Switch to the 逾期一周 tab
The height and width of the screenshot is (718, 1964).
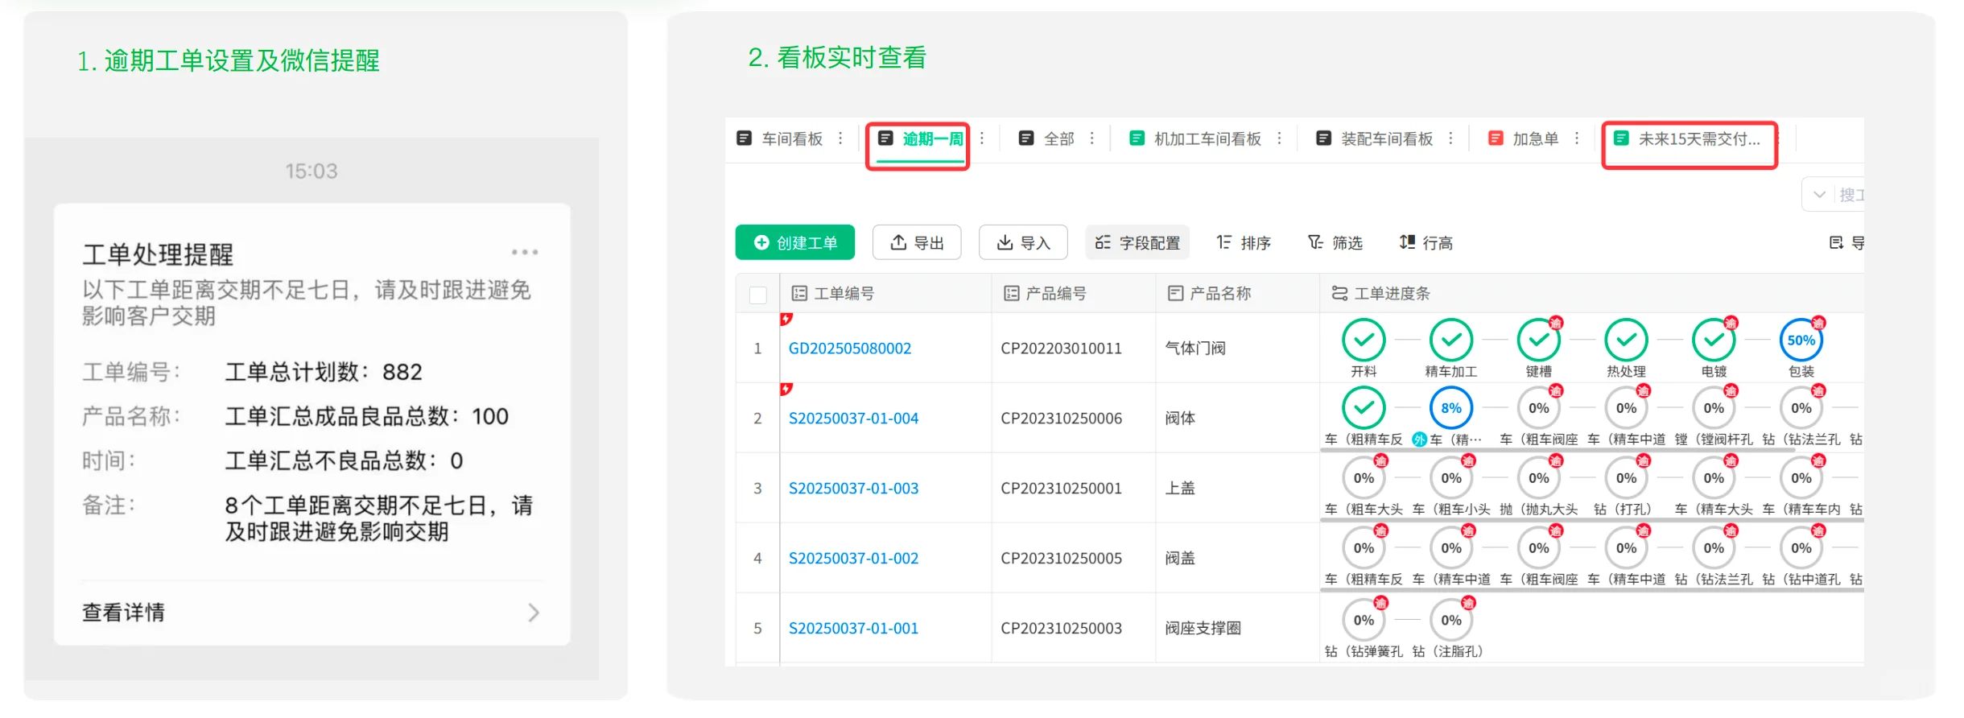[921, 138]
